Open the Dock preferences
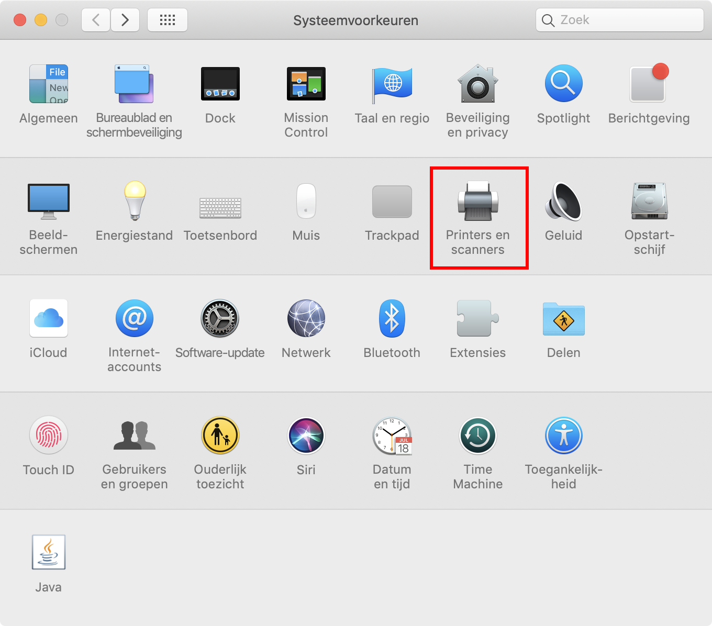The height and width of the screenshot is (626, 712). (220, 85)
